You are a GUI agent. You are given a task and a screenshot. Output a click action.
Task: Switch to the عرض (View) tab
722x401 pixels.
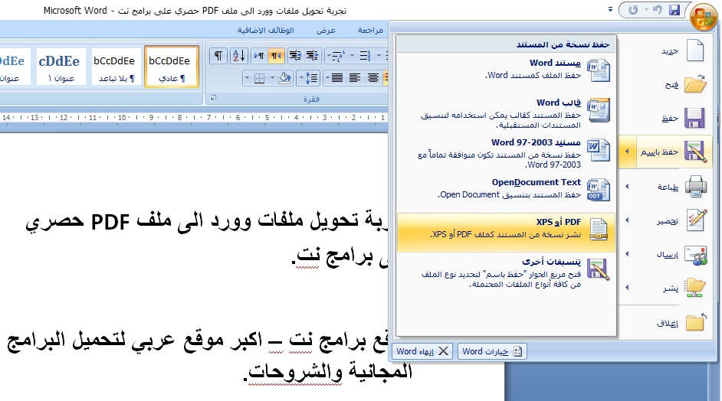pos(326,31)
